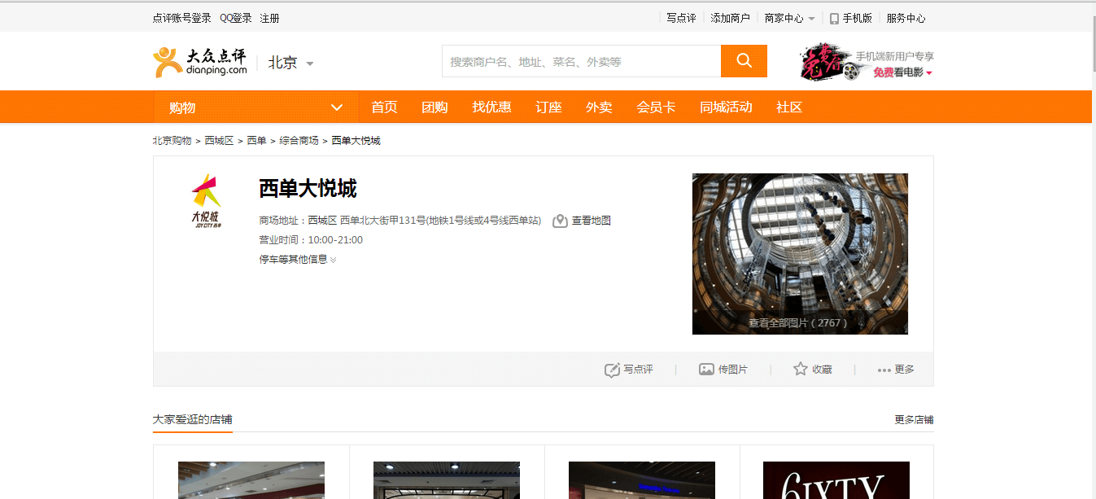Screen dimensions: 1096x499
Task: Open the 西城区 breadcrumb link
Action: pyautogui.click(x=219, y=140)
